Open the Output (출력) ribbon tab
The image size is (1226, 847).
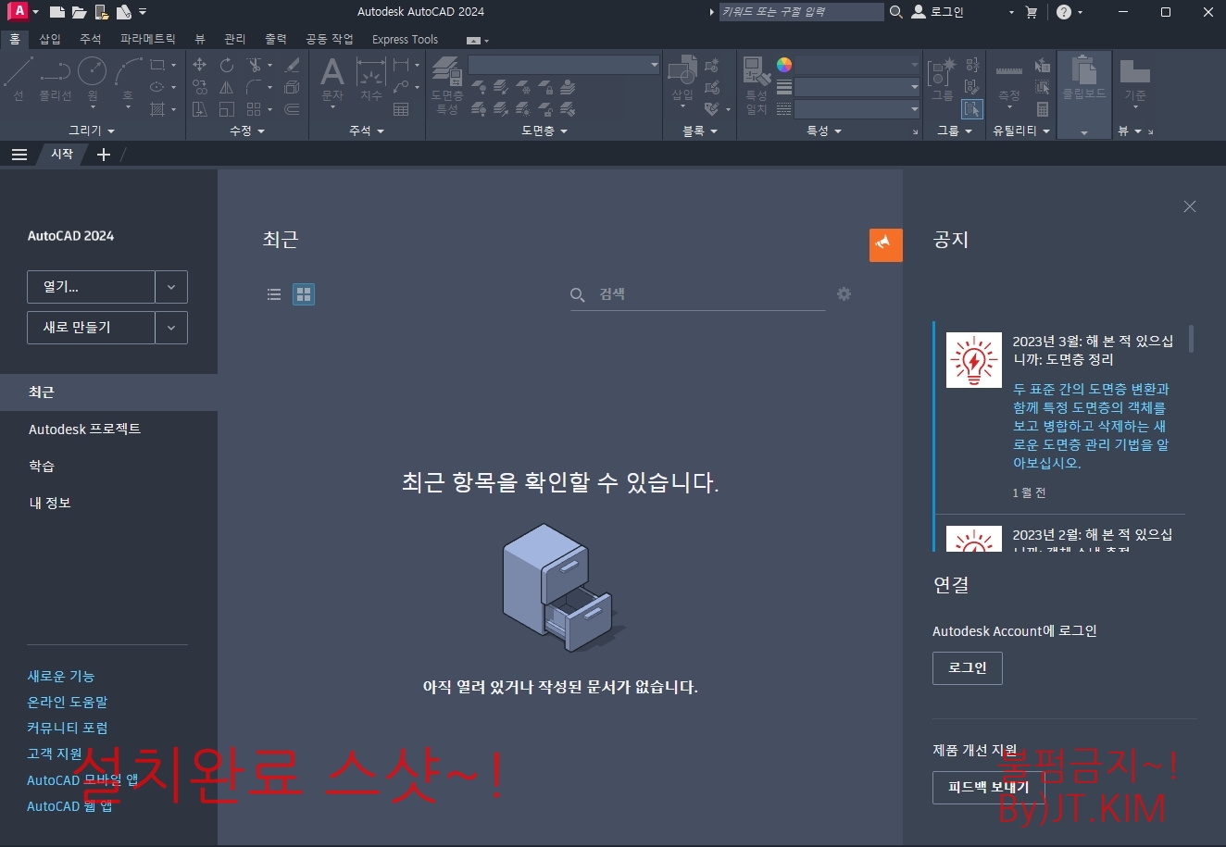click(x=276, y=39)
